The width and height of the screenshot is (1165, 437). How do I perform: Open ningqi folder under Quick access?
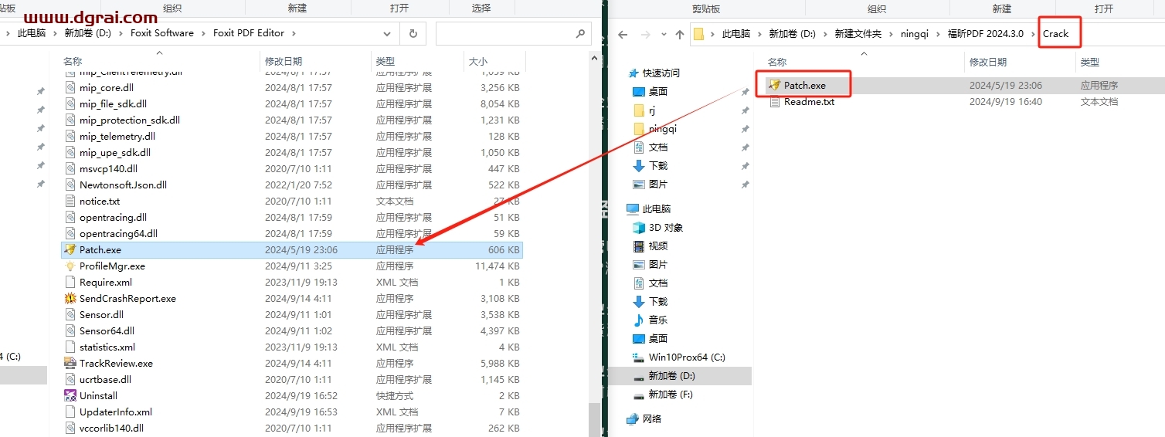(x=654, y=128)
